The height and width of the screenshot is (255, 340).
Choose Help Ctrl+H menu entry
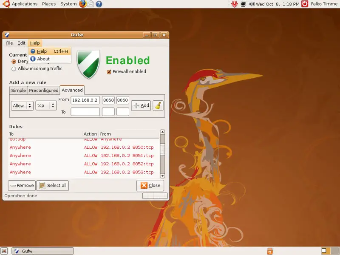point(49,51)
